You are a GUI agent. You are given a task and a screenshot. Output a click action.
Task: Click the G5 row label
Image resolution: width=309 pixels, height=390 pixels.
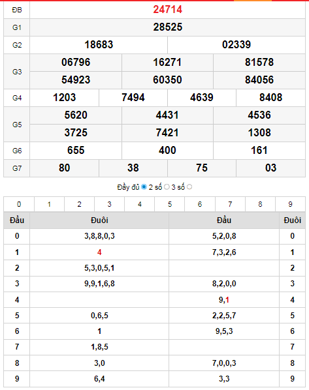coord(17,125)
